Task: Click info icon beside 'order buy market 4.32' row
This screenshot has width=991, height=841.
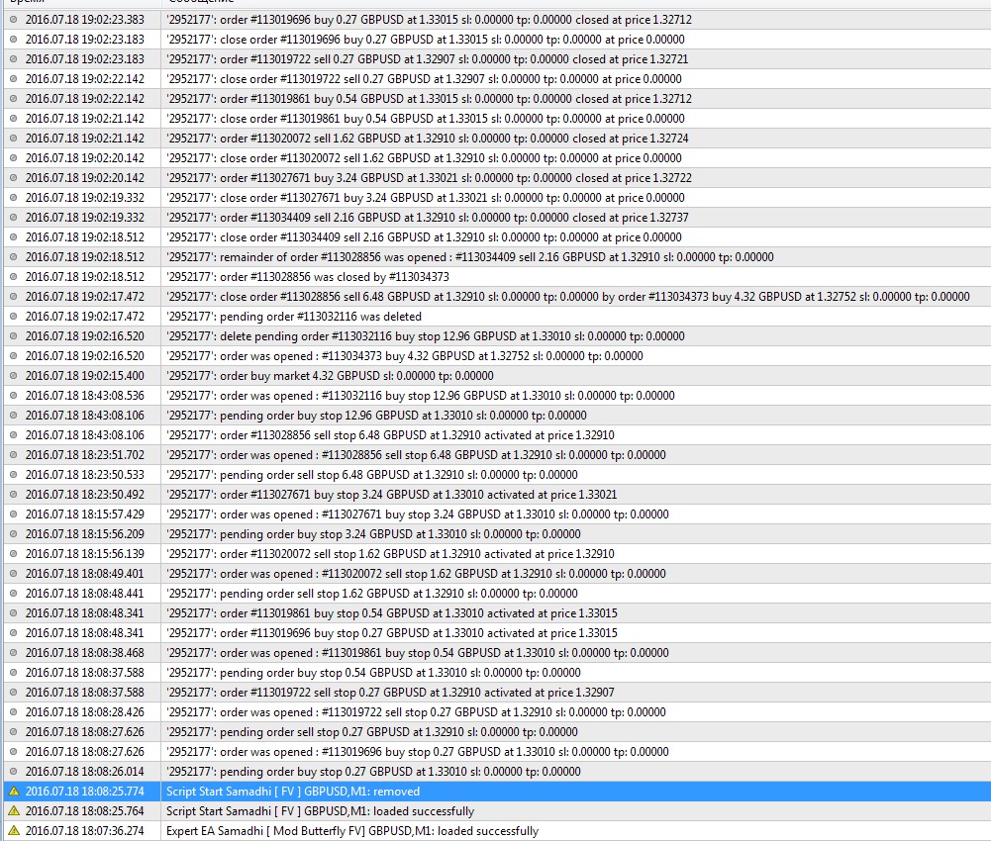Action: pos(13,375)
